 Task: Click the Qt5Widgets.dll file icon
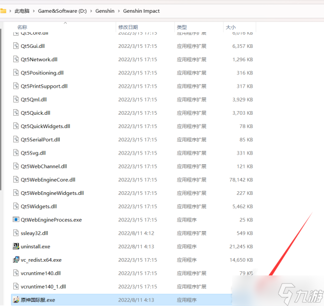coord(16,206)
